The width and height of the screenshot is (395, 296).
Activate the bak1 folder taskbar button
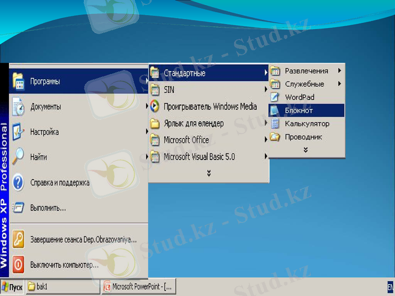coord(62,287)
